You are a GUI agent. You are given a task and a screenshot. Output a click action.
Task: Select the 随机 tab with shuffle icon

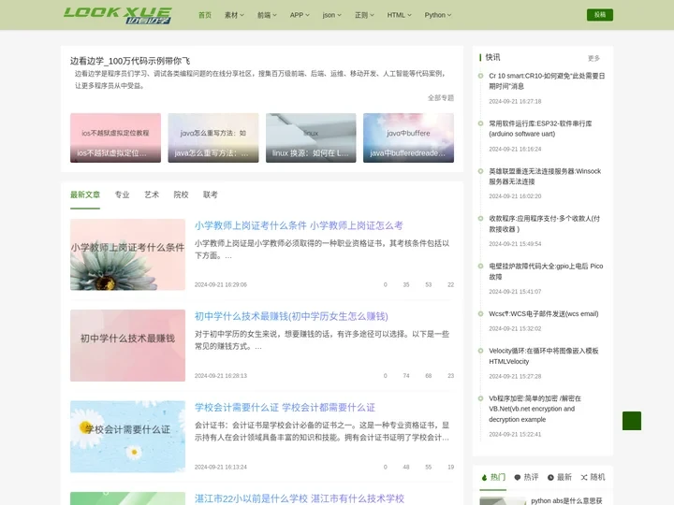(593, 477)
